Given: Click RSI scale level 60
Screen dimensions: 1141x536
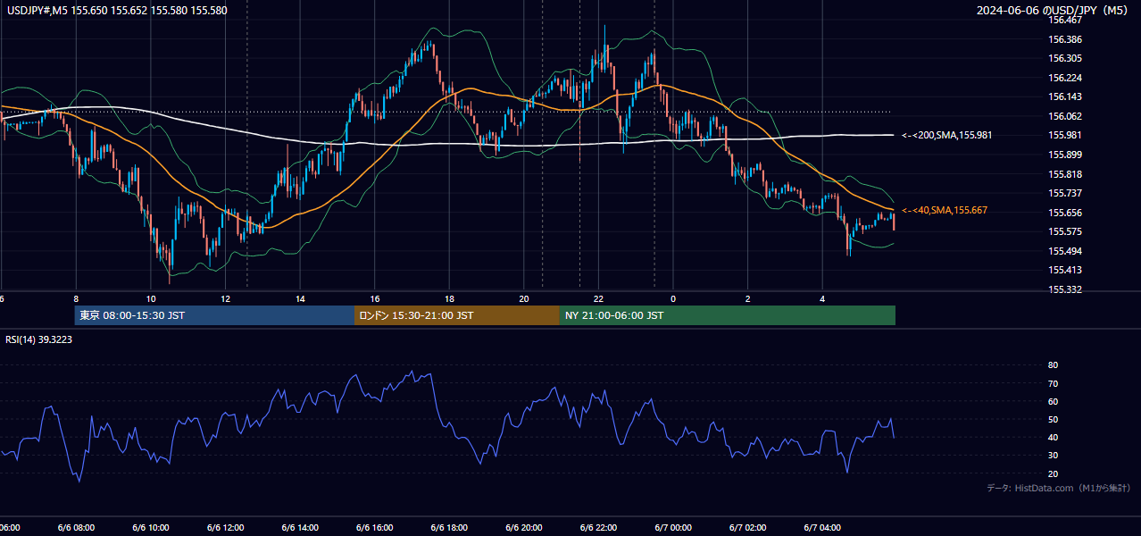Looking at the screenshot, I should point(1053,401).
